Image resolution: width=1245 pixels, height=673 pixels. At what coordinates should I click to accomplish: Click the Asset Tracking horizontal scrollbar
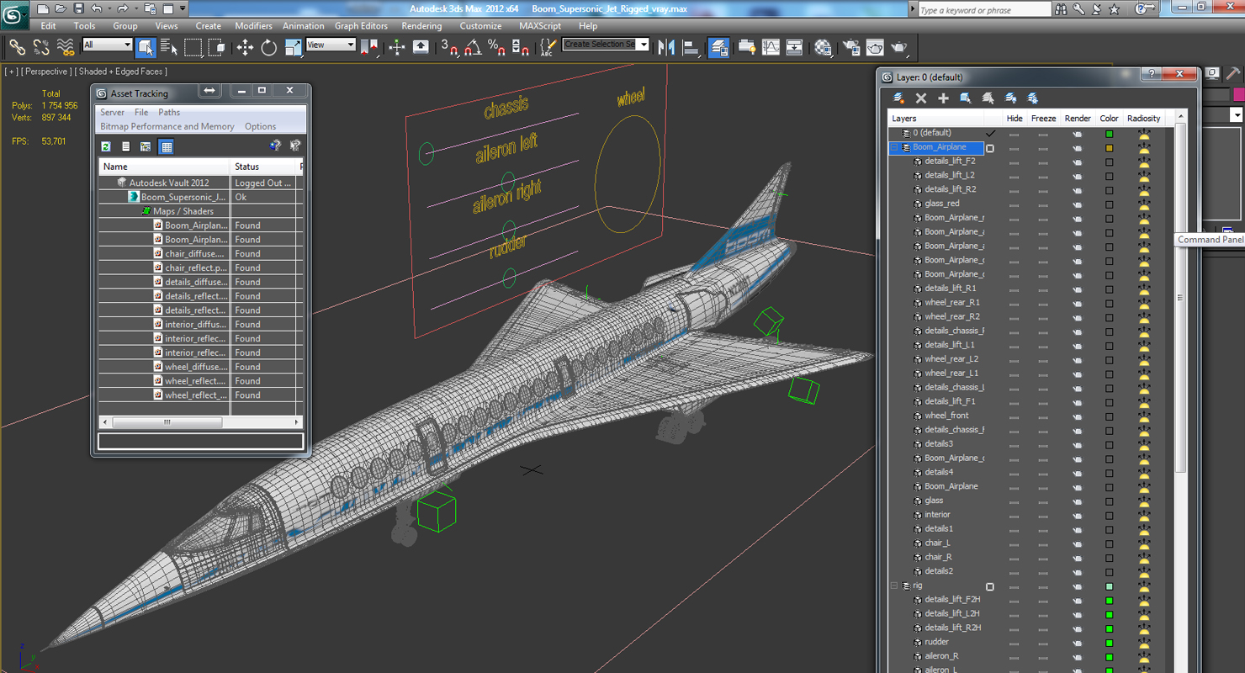(200, 422)
